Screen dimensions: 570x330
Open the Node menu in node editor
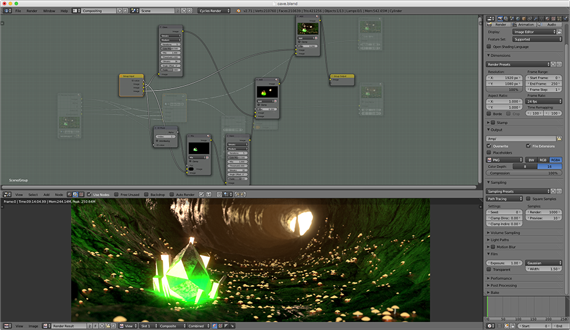(x=59, y=195)
